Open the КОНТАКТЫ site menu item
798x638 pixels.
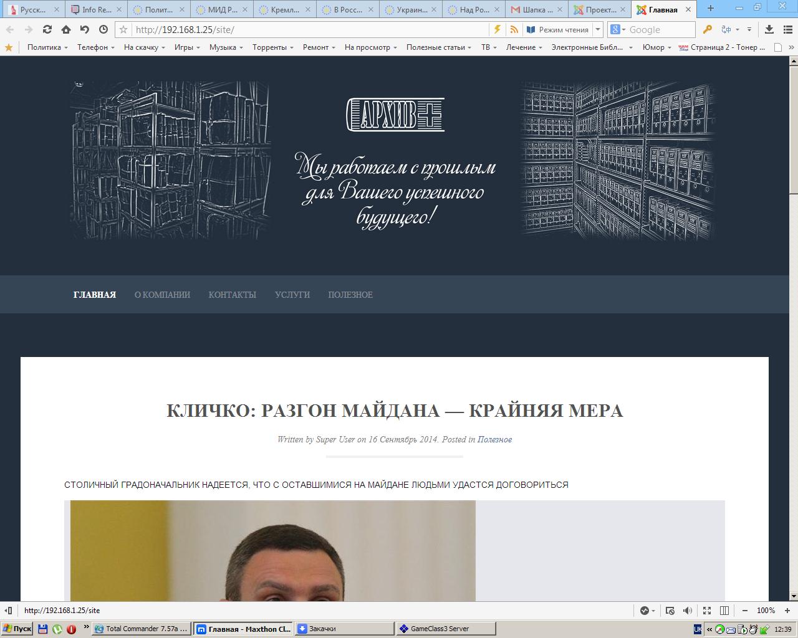(232, 295)
